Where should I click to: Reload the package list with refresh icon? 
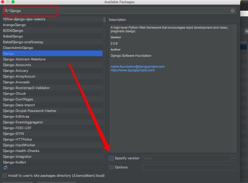(x=5, y=168)
